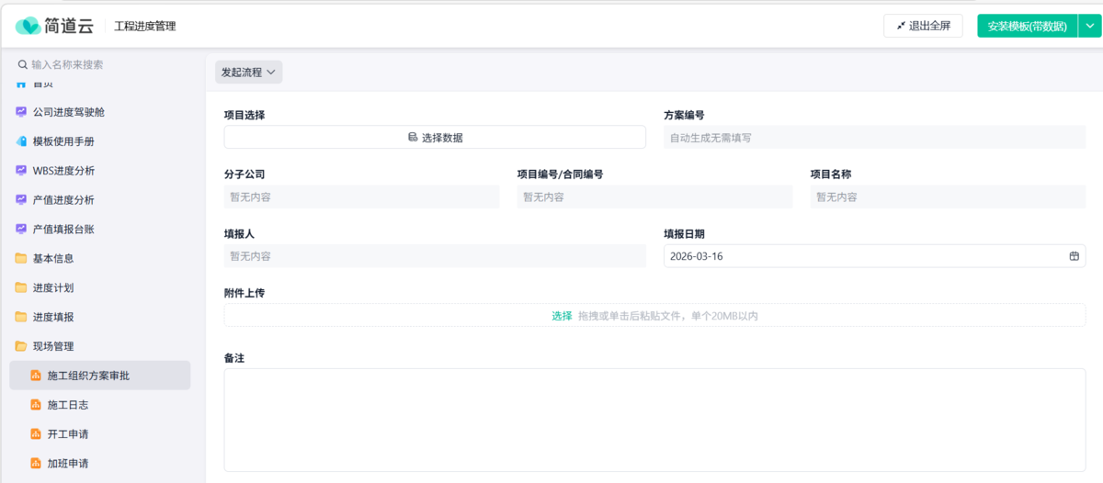Click the 简道云 logo

(54, 27)
